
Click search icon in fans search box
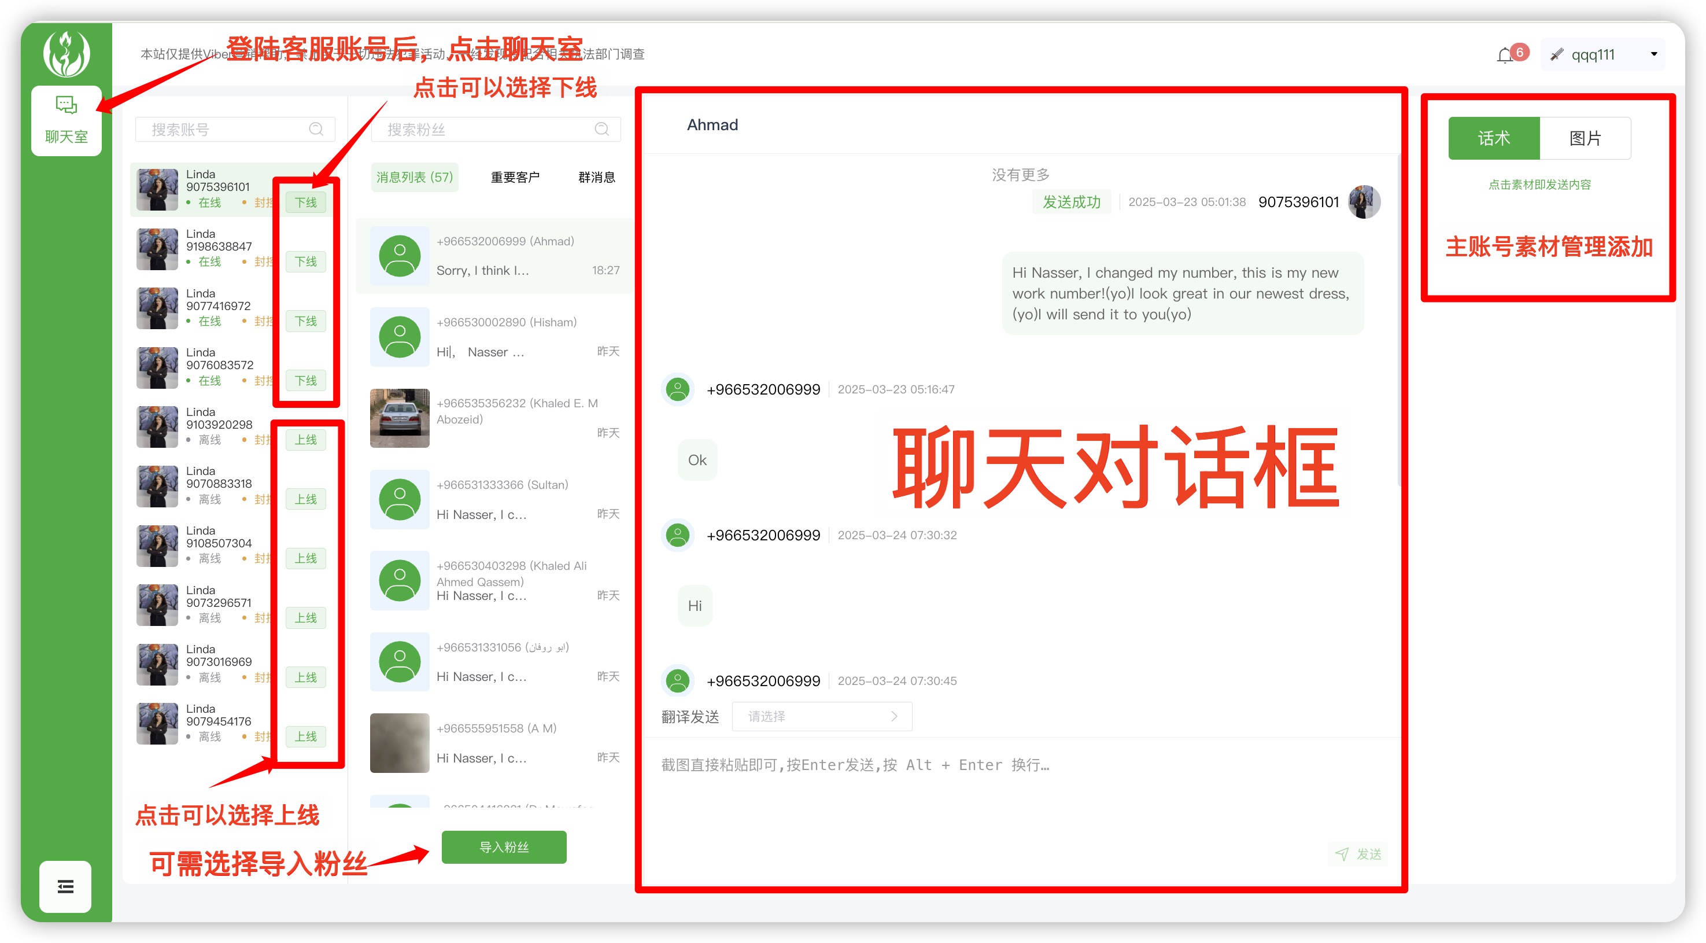[x=601, y=129]
